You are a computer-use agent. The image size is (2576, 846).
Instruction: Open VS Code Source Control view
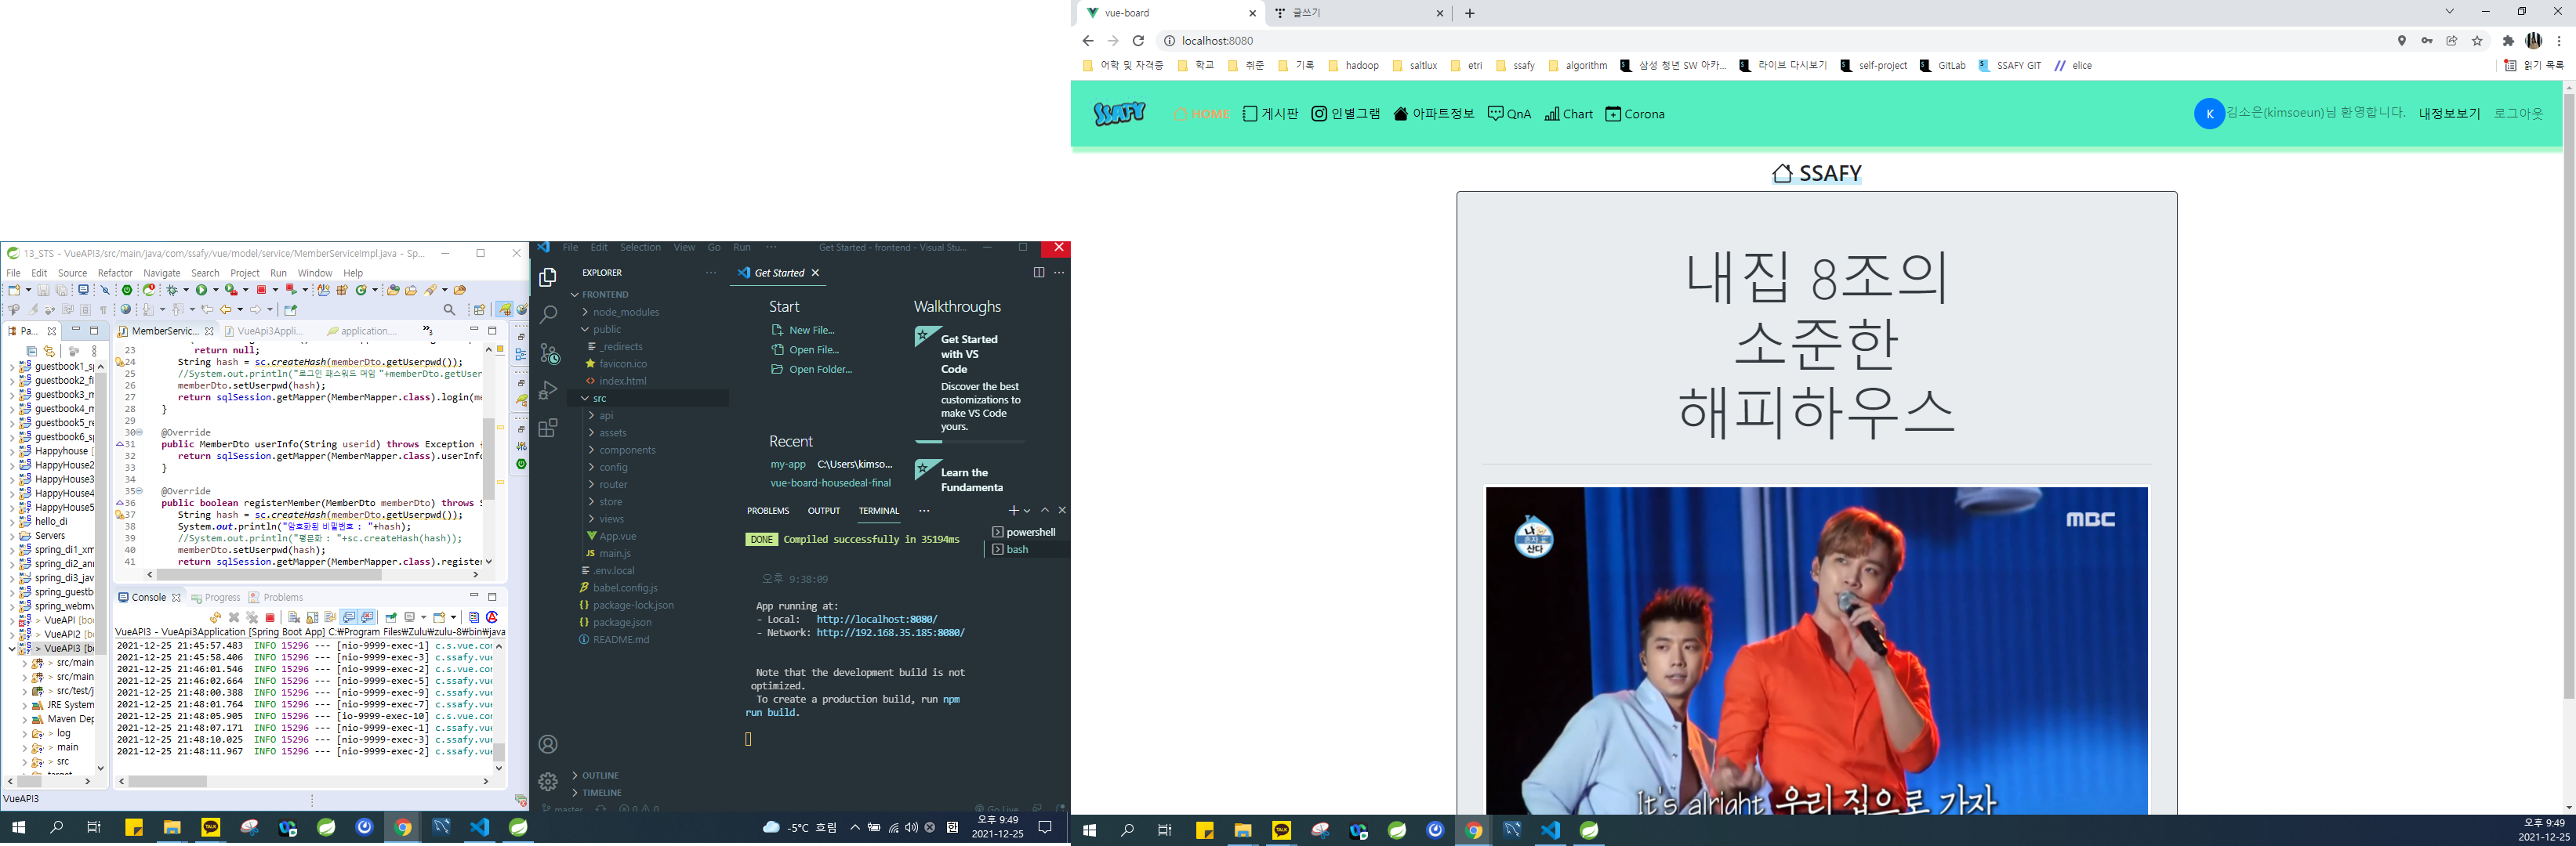tap(549, 353)
